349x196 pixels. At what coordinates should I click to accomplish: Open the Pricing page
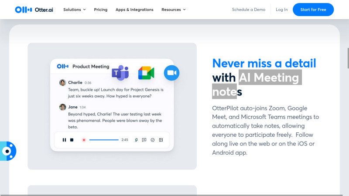coord(100,10)
